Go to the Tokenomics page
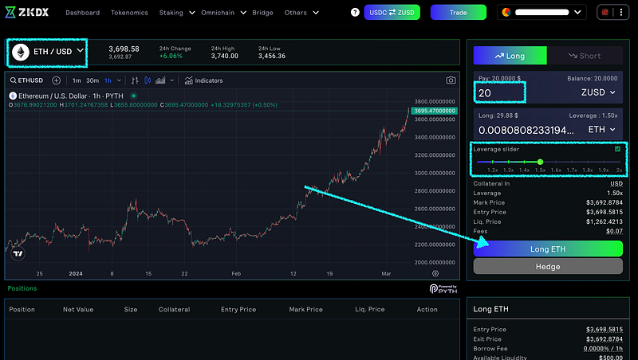The image size is (638, 360). 128,13
